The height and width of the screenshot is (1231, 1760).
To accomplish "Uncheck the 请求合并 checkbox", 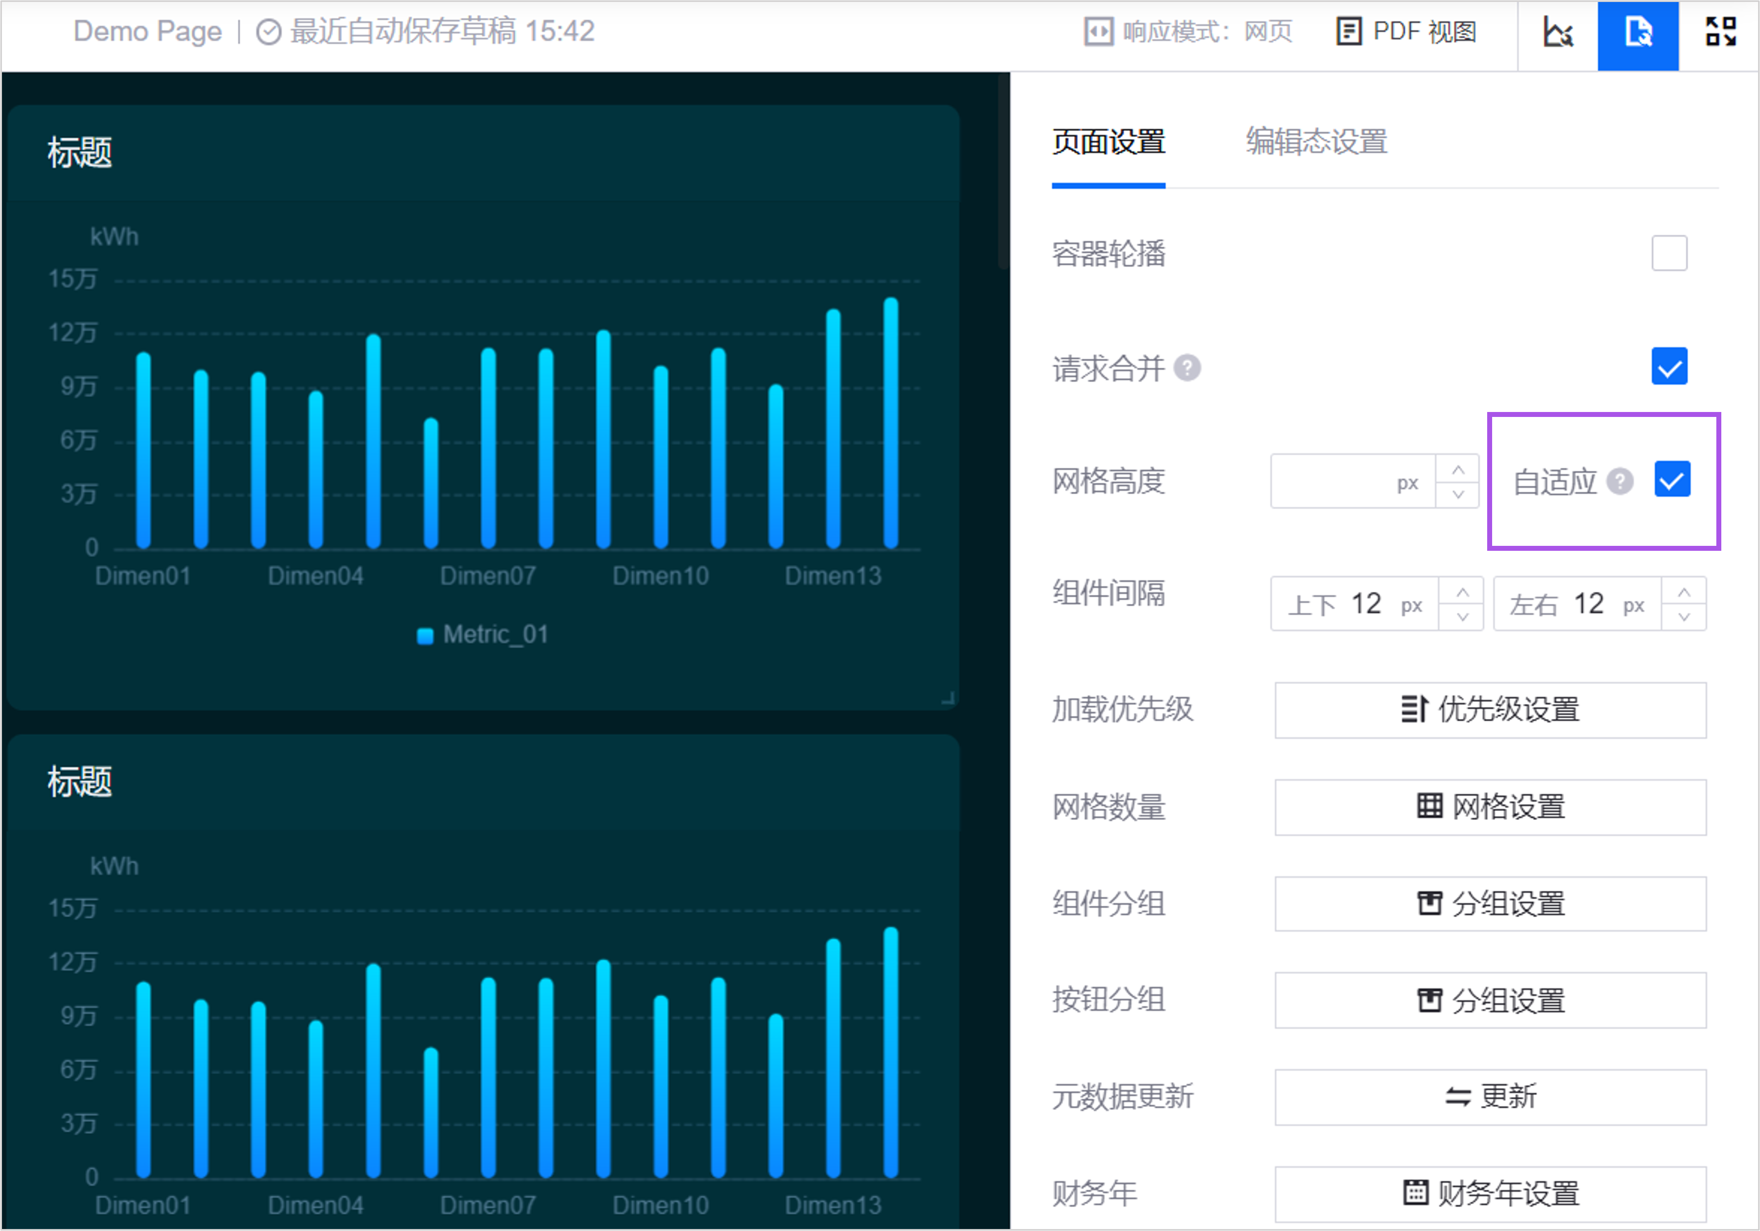I will (x=1669, y=367).
